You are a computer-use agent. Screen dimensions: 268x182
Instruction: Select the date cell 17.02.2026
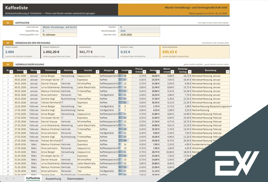click(20, 110)
